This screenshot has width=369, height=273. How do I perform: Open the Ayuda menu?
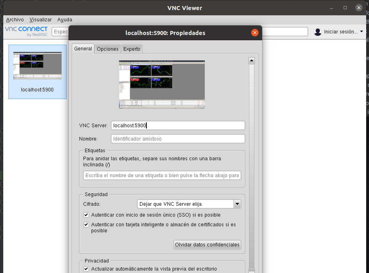pyautogui.click(x=65, y=20)
